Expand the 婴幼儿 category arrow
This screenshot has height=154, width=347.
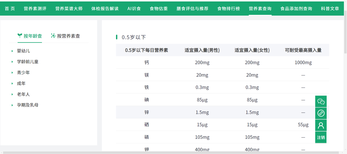point(12,51)
